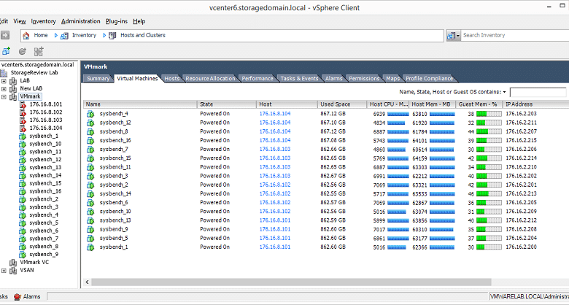This screenshot has height=305, width=569.
Task: Click the Guest Mem bar for sysbench_14
Action: pyautogui.click(x=489, y=194)
